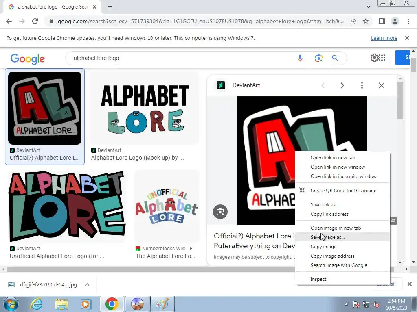Select Save link as...

coord(342,205)
